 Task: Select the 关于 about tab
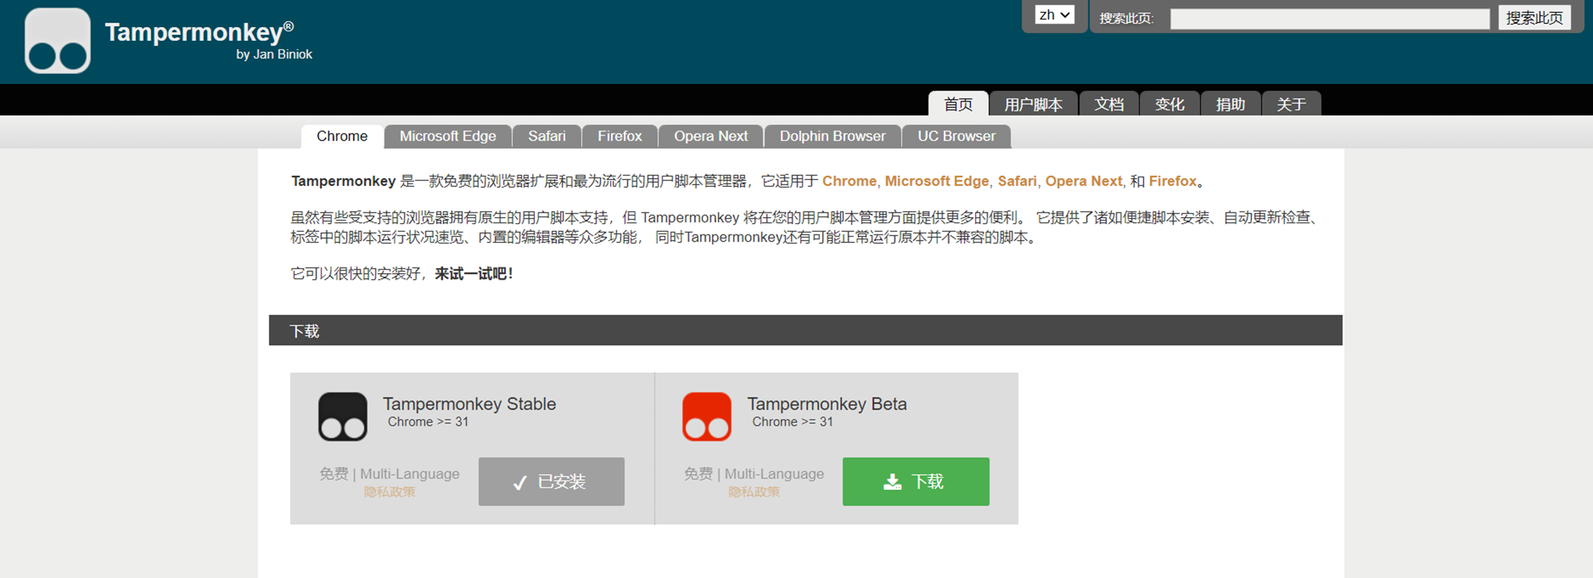(x=1290, y=104)
